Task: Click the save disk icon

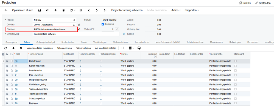Action: point(40,10)
